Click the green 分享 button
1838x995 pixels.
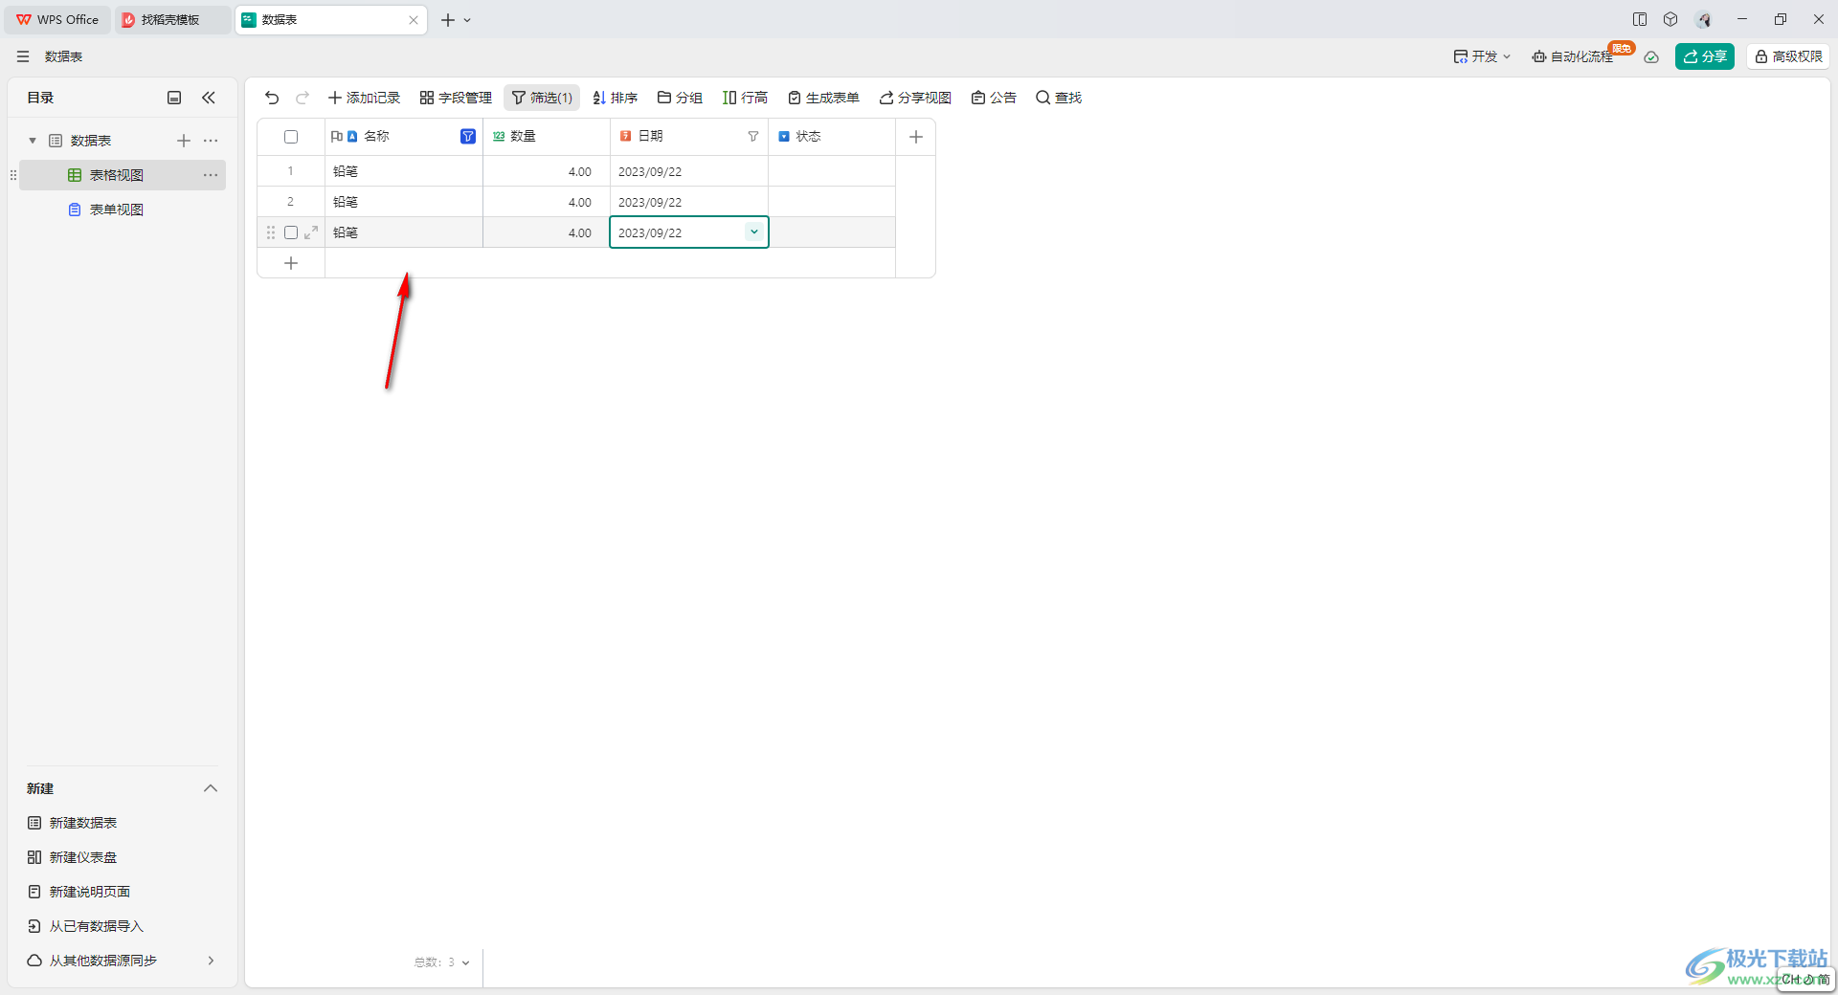[1705, 56]
